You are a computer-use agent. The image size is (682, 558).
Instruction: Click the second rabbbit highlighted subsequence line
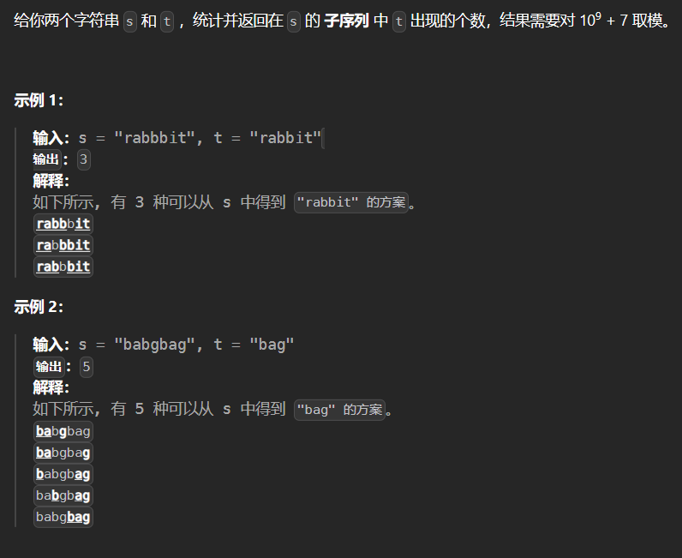coord(63,245)
